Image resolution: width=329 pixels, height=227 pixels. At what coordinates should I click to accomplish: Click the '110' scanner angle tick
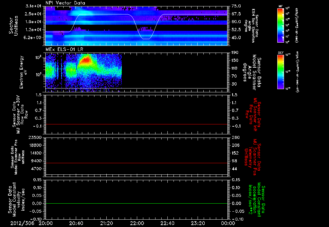pyautogui.click(x=235, y=68)
